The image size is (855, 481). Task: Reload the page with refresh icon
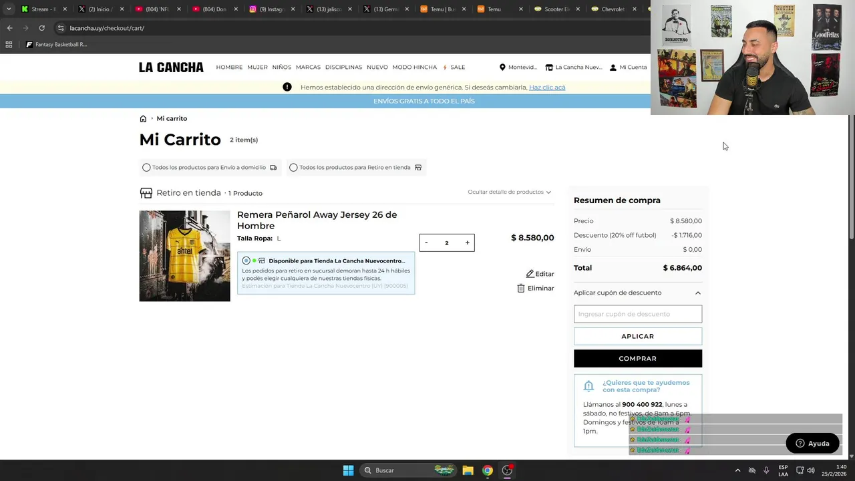click(x=41, y=28)
